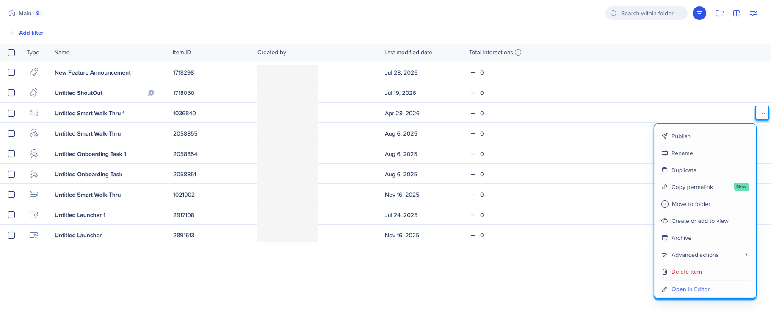Click the plus icon beside Add filter
This screenshot has width=771, height=314.
12,33
